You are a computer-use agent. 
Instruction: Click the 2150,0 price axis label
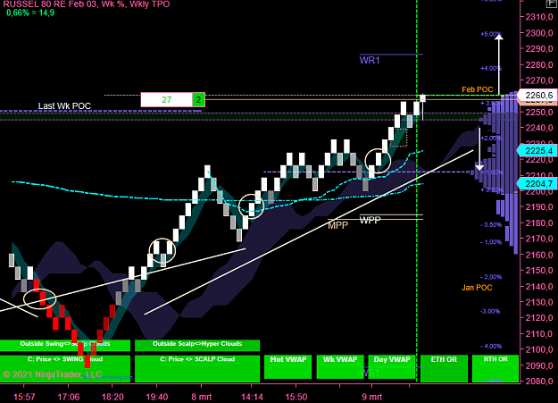pos(538,271)
